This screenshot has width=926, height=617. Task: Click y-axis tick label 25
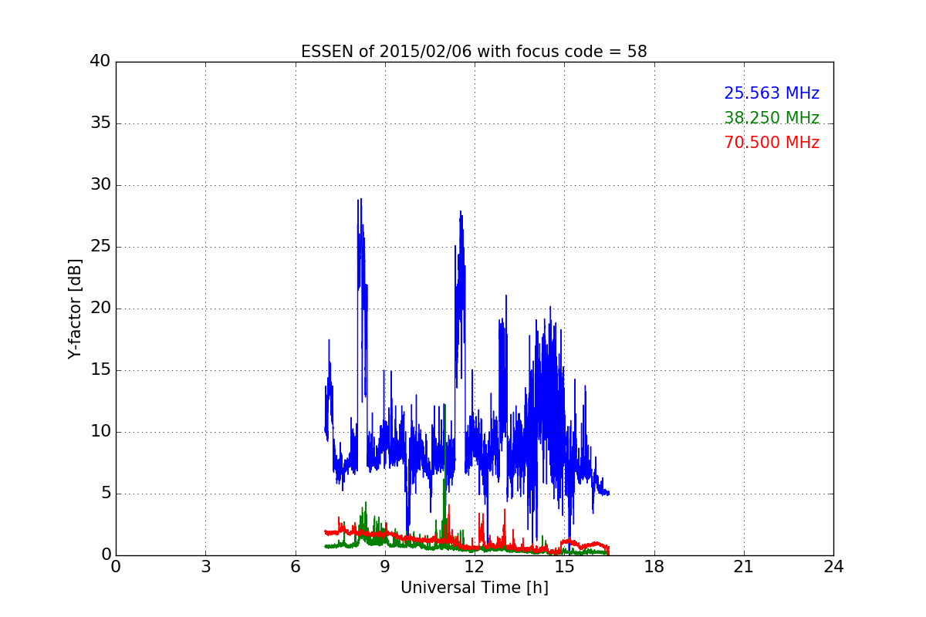click(x=100, y=247)
